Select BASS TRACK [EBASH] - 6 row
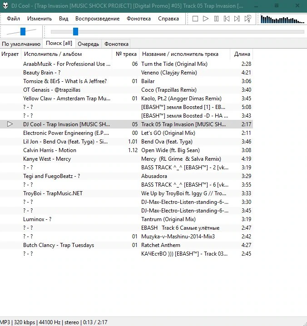The width and height of the screenshot is (307, 326). pos(126,185)
